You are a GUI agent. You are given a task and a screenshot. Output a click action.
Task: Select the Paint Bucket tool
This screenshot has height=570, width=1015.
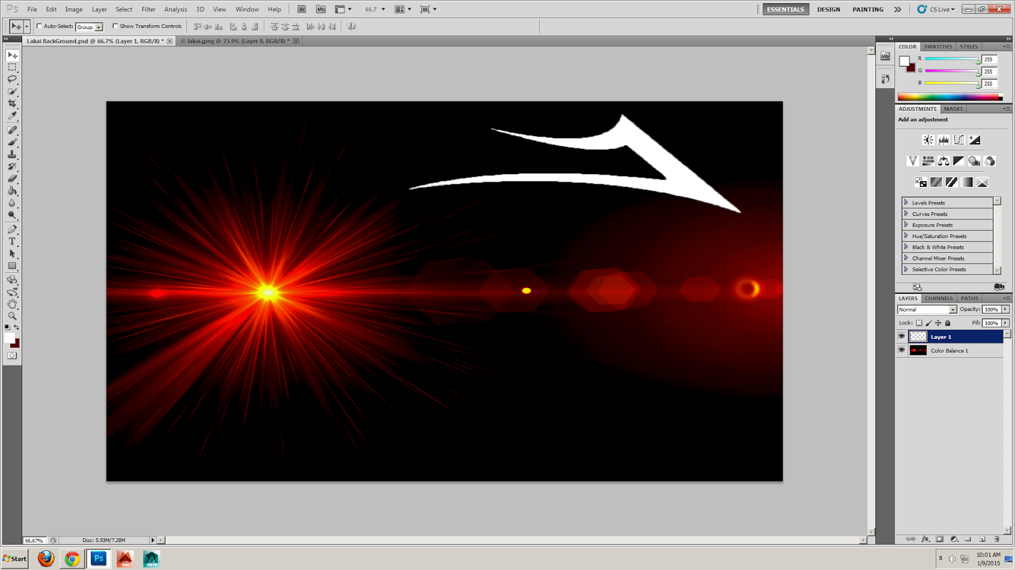pos(12,191)
